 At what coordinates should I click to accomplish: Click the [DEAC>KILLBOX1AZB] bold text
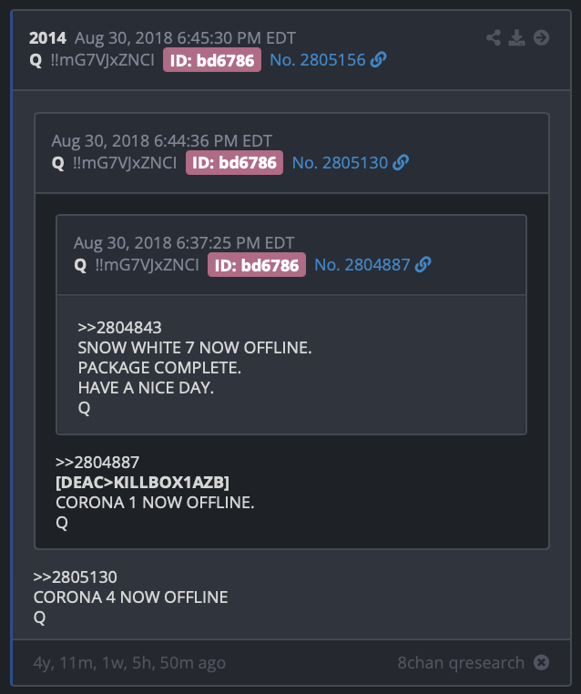[x=142, y=483]
